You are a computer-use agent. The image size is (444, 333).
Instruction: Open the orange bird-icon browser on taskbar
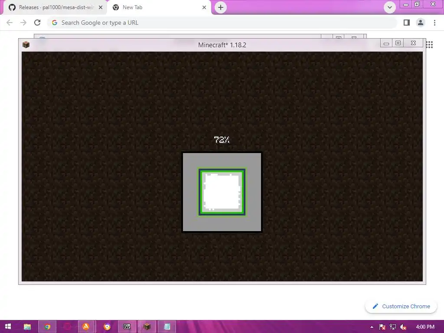pyautogui.click(x=107, y=326)
